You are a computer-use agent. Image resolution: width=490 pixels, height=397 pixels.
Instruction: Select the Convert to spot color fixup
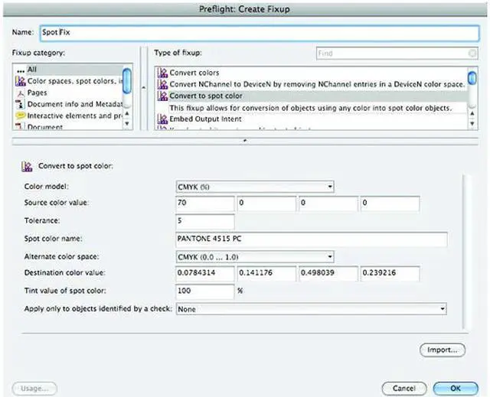click(x=311, y=96)
